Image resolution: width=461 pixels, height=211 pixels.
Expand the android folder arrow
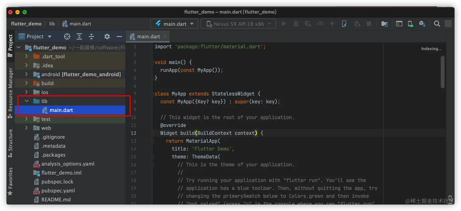click(x=27, y=74)
